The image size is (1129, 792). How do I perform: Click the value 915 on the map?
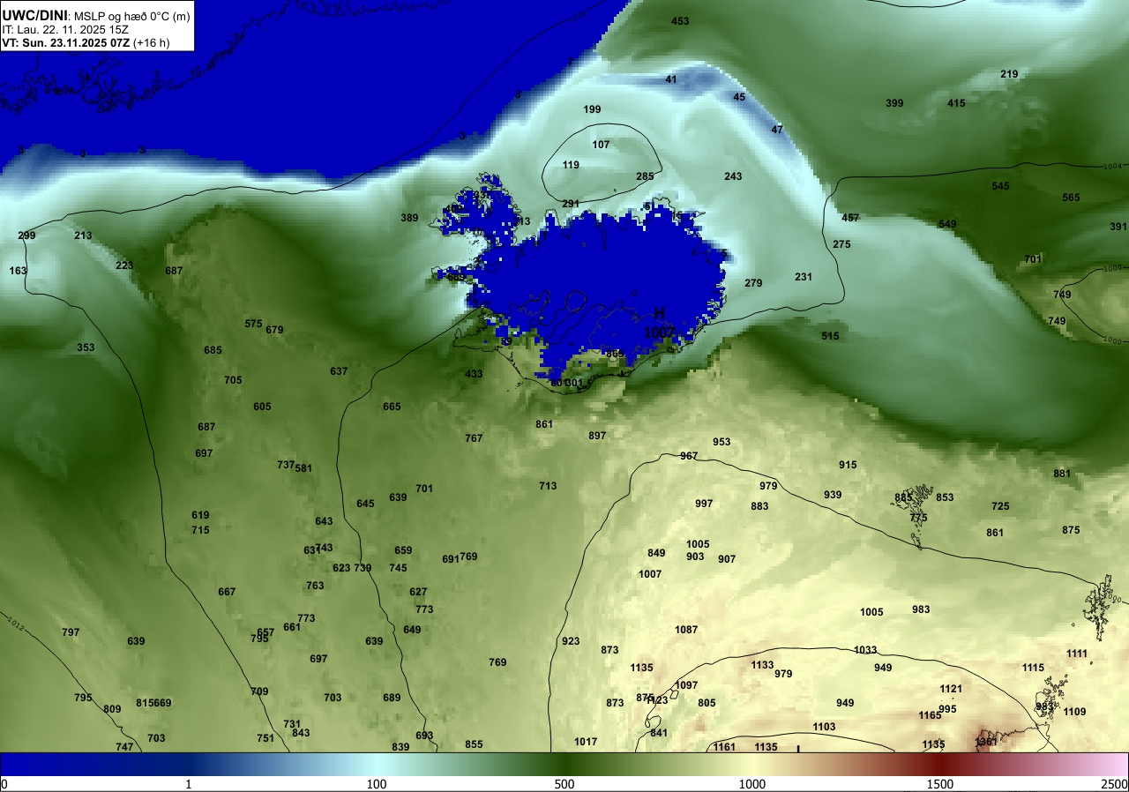coord(848,465)
